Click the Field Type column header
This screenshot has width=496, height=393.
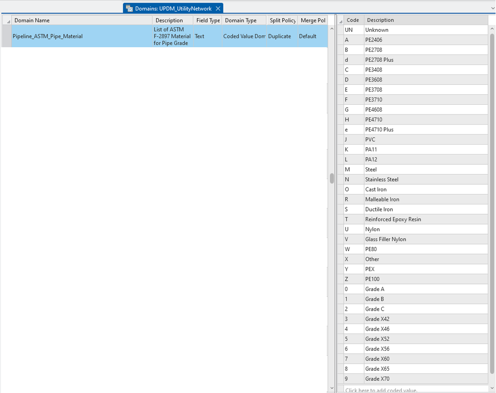[208, 20]
